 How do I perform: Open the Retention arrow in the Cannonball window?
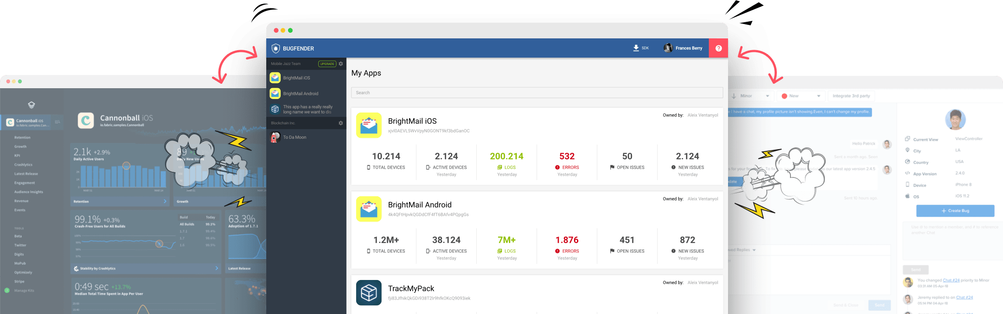tap(165, 201)
